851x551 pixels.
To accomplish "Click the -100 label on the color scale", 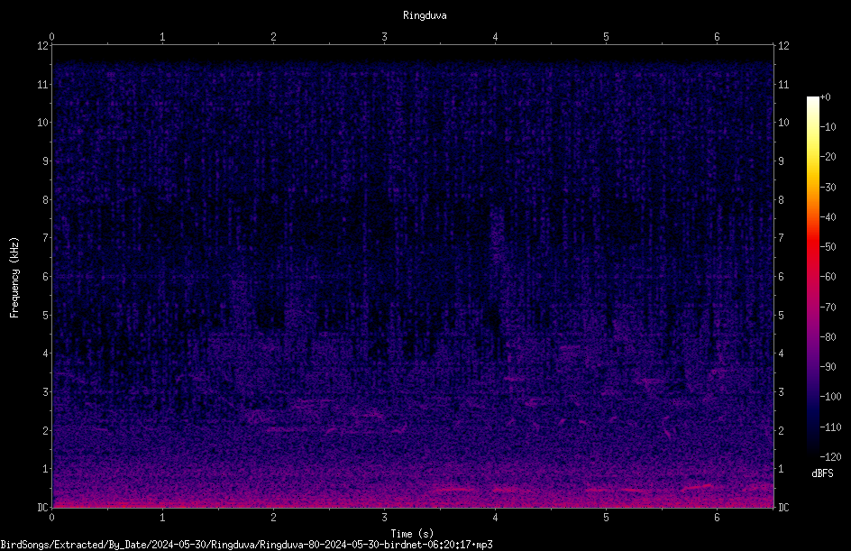I will (x=830, y=396).
